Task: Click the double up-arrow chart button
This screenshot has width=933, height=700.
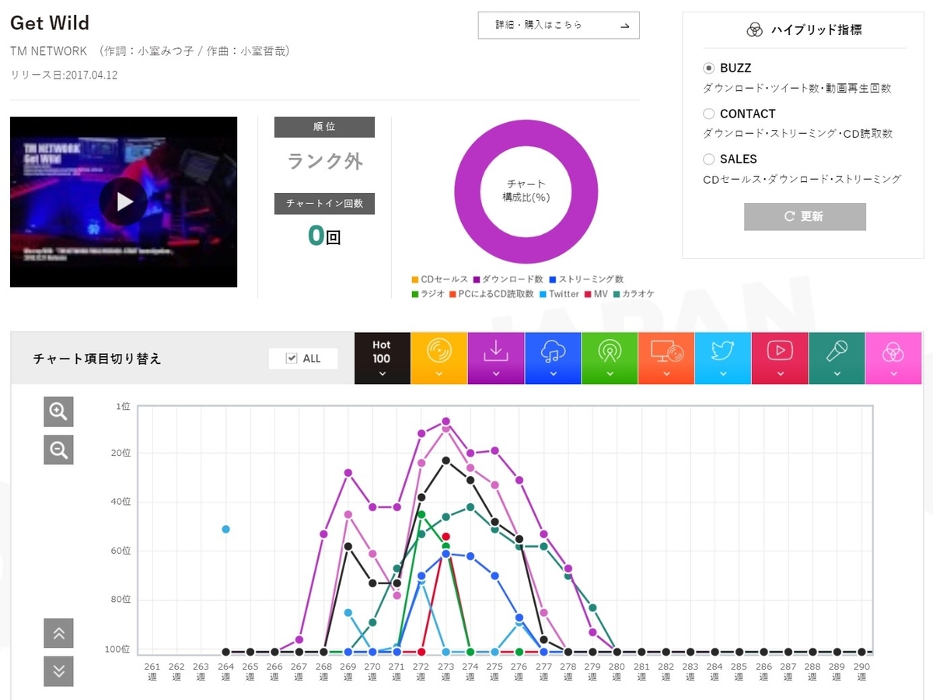Action: pos(58,633)
